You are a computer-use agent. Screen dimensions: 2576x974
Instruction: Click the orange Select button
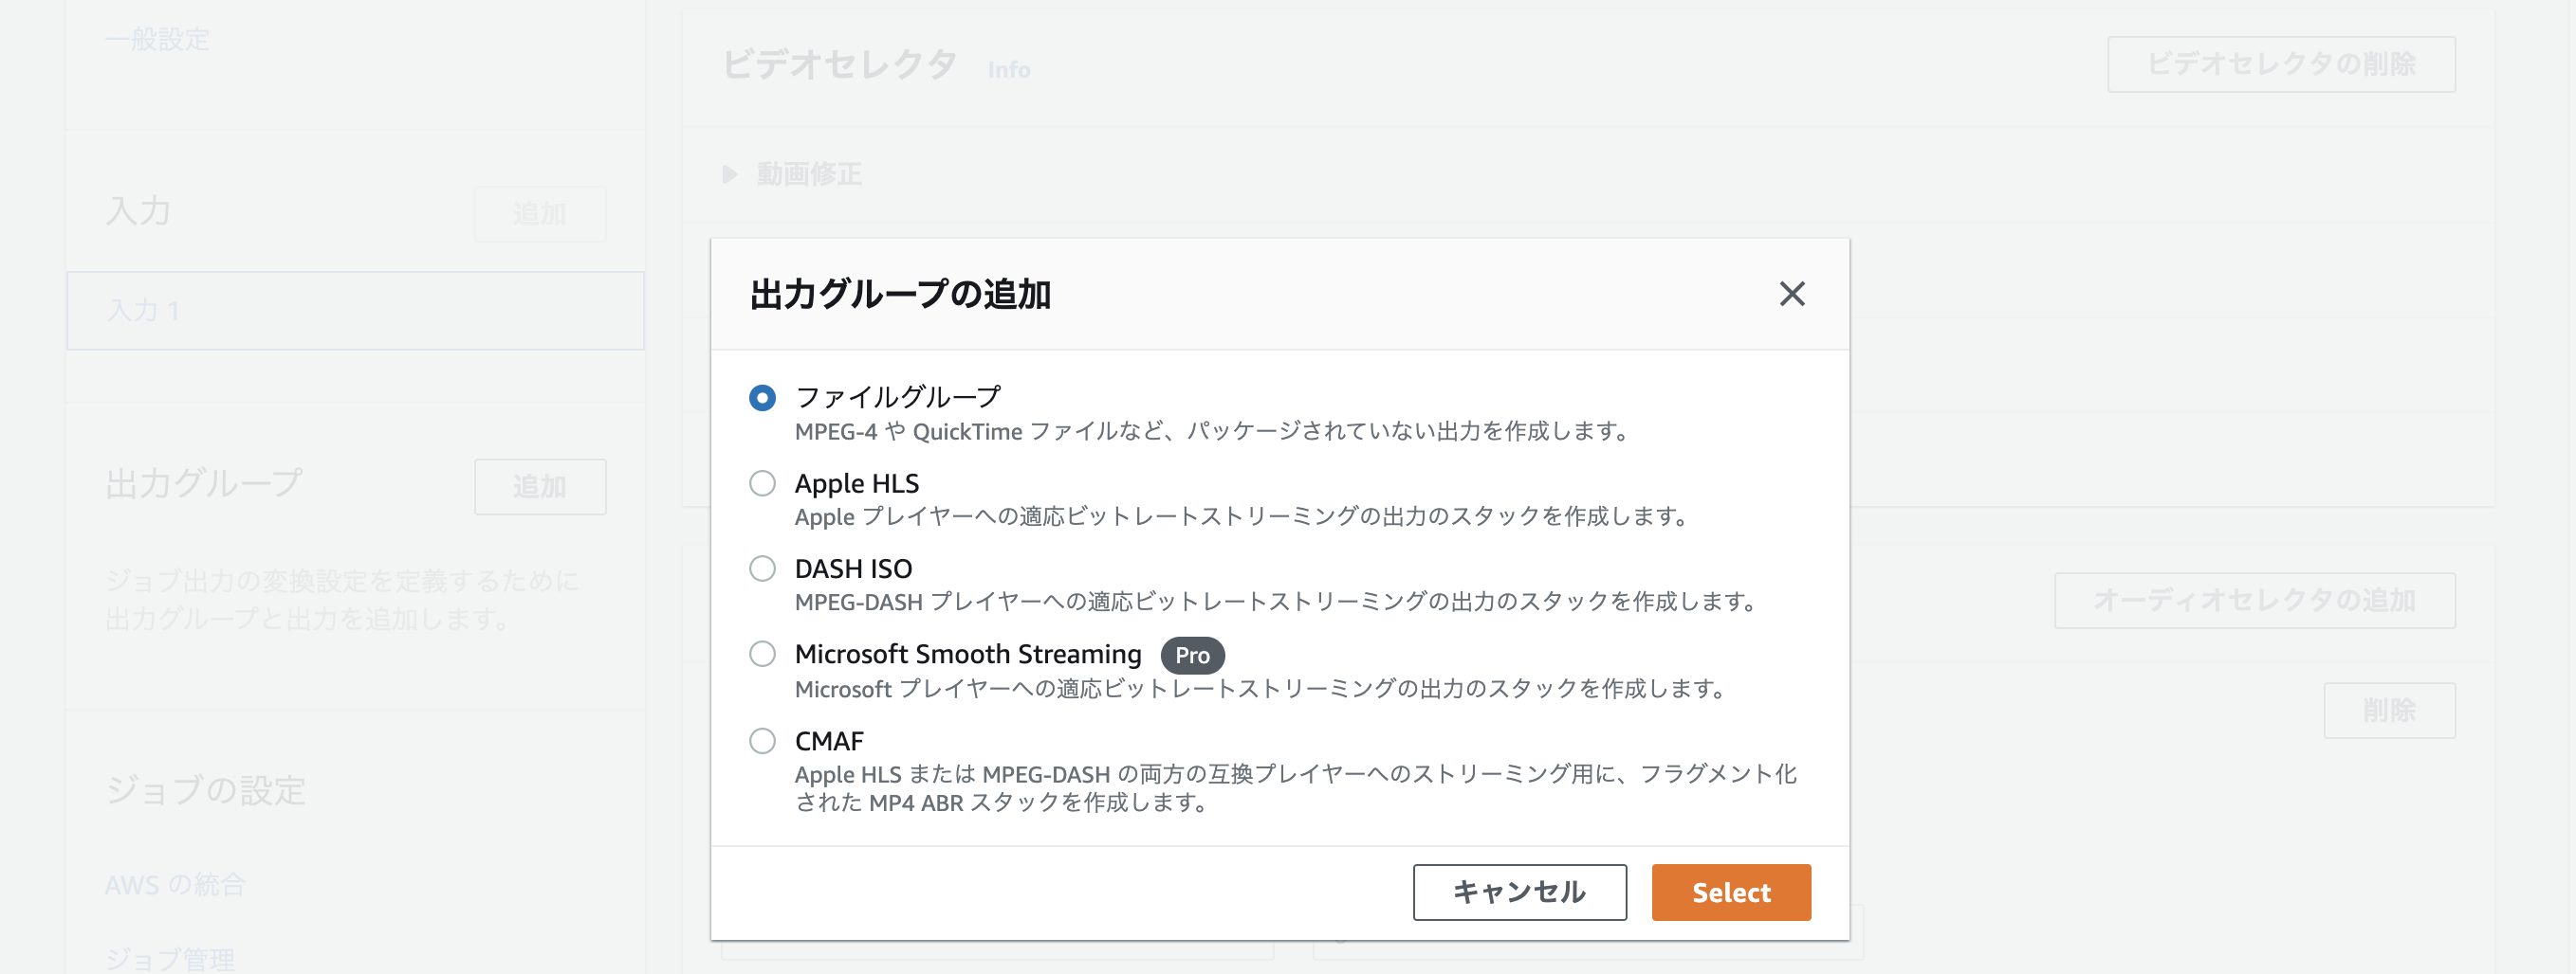(x=1731, y=893)
